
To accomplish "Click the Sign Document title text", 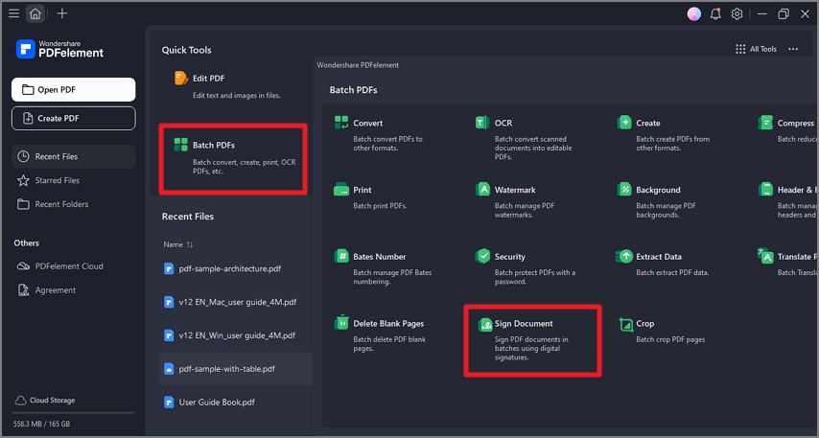I will tap(524, 324).
